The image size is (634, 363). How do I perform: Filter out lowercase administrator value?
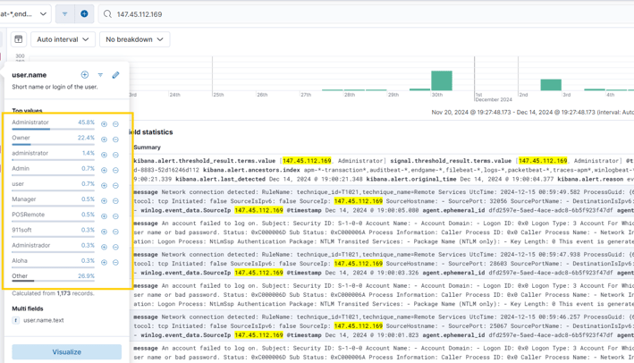[115, 155]
